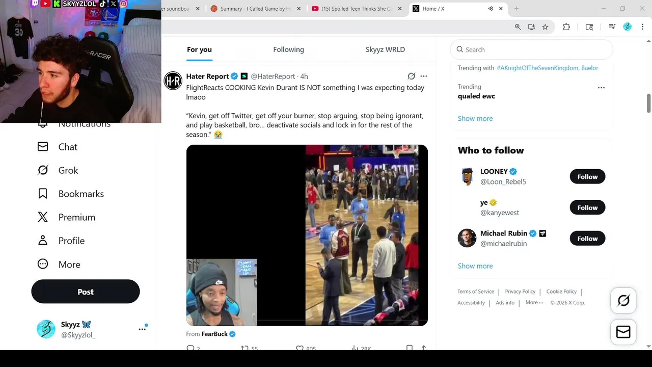
Task: Open Michael Rubin's profile avatar
Action: pos(467,238)
